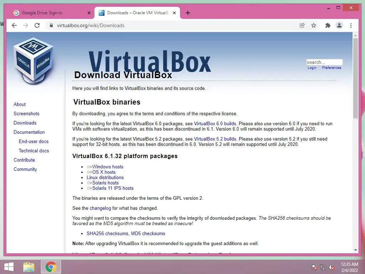Close the Downloads Oracle VM VirtualBox tab

pos(174,13)
